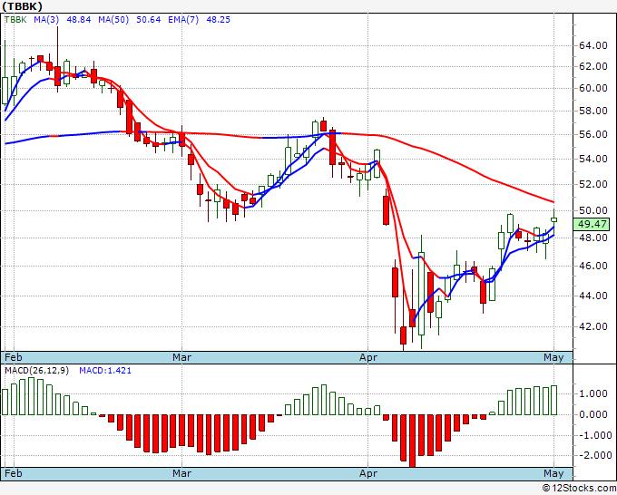Click Mar on the price chart date axis
Viewport: 617px width, 495px height.
[181, 357]
